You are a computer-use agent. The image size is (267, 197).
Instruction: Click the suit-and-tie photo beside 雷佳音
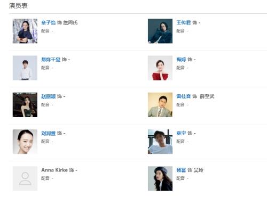pyautogui.click(x=160, y=105)
